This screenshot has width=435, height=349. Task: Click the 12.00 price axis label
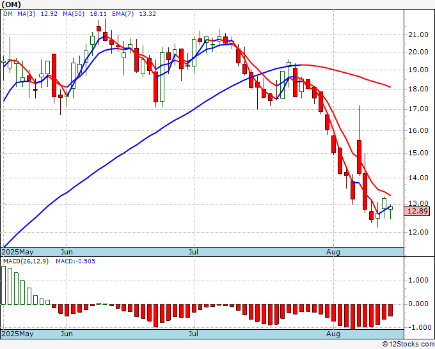click(418, 232)
